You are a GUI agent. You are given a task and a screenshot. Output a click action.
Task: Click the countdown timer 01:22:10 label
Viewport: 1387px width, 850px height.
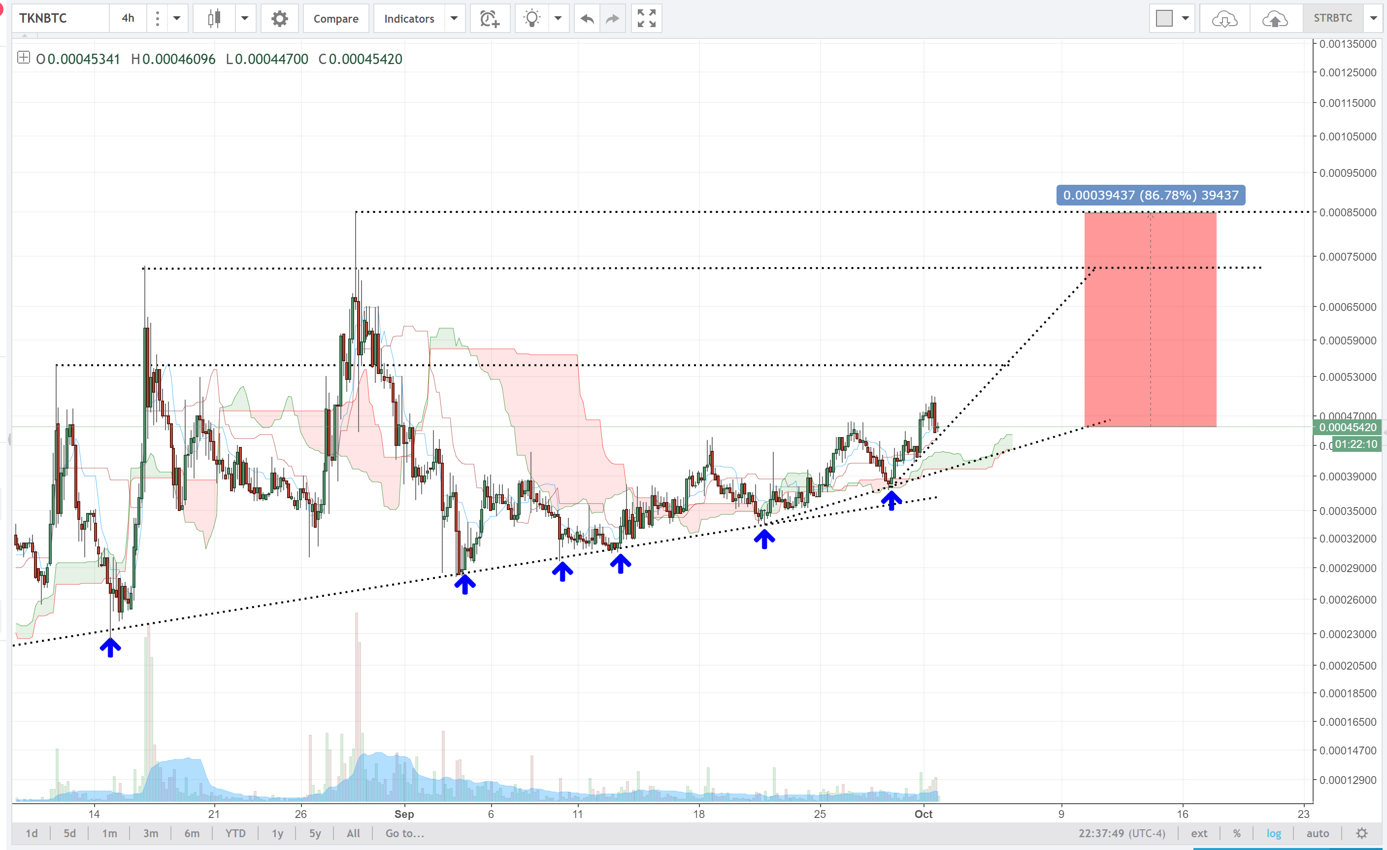tap(1356, 444)
